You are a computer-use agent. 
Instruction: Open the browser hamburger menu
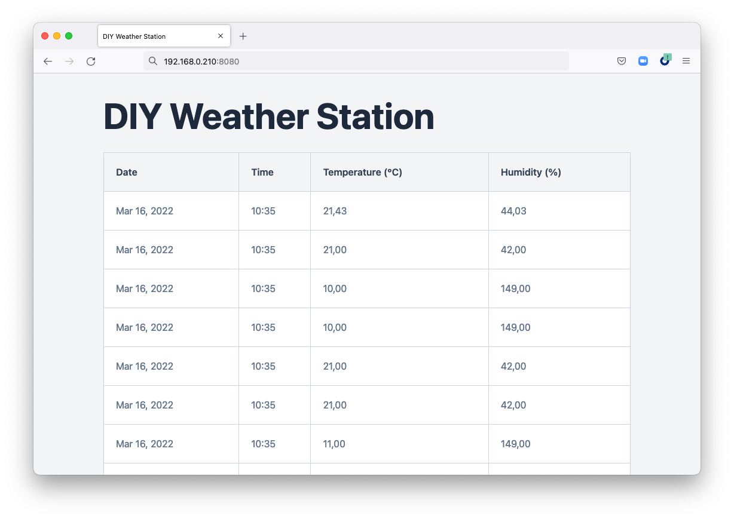pyautogui.click(x=686, y=61)
